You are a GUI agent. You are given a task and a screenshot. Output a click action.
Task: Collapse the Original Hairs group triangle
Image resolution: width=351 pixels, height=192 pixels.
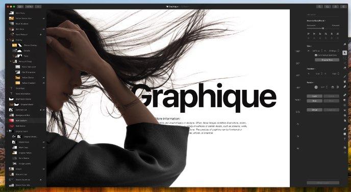tap(8, 131)
